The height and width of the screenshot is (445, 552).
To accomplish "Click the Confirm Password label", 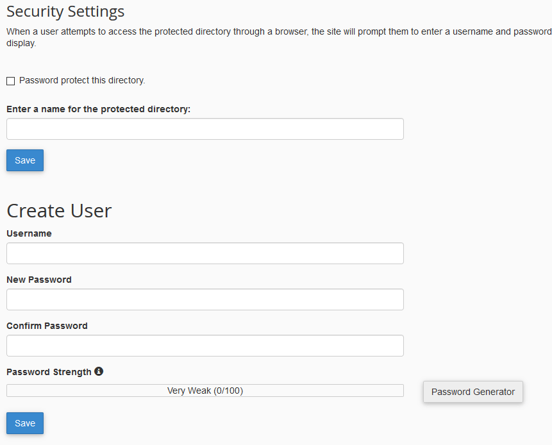I will tap(47, 326).
